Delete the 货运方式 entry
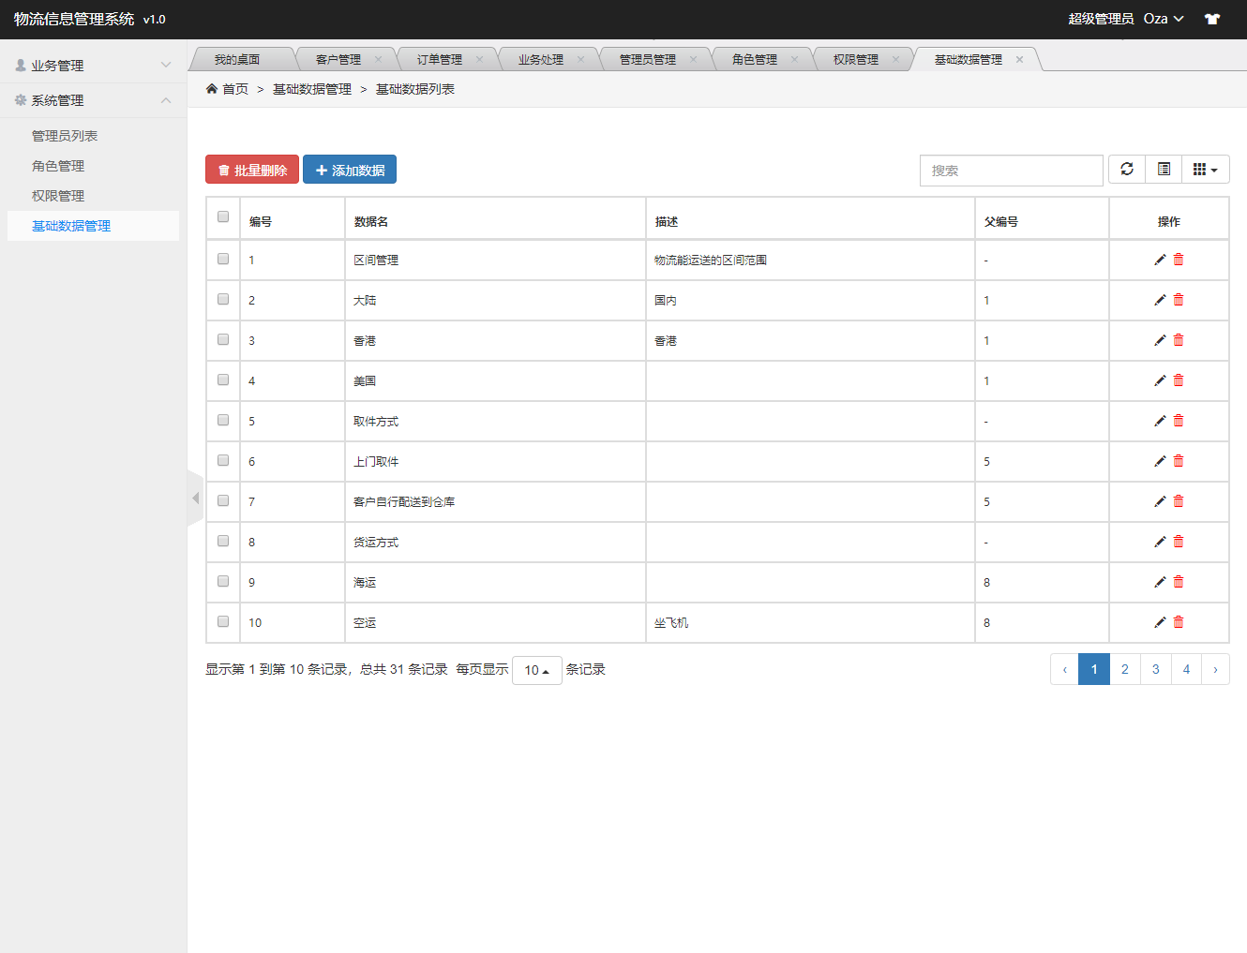The height and width of the screenshot is (953, 1247). coord(1179,542)
